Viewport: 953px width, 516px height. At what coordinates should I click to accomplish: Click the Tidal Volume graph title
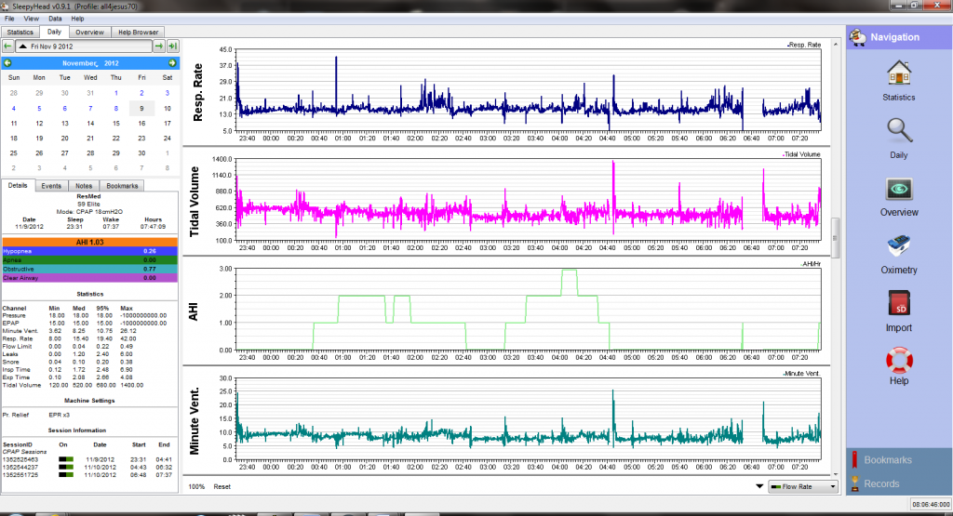195,202
